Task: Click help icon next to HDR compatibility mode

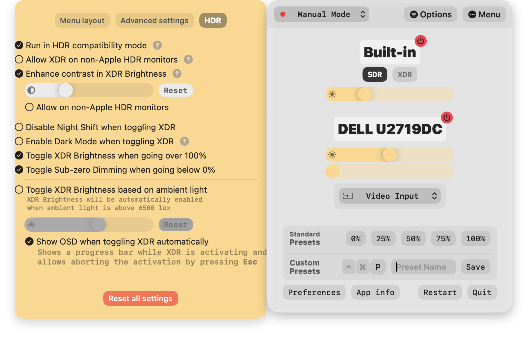Action: (x=157, y=45)
